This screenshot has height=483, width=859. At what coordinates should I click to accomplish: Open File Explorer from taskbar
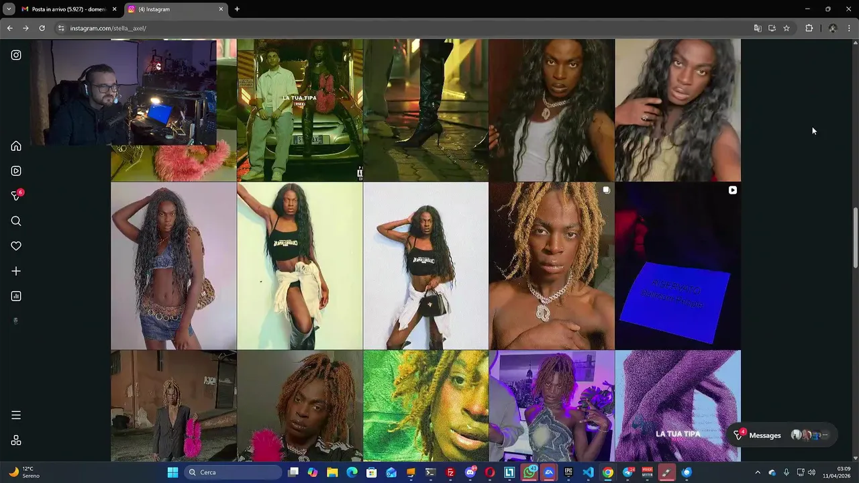(x=332, y=472)
